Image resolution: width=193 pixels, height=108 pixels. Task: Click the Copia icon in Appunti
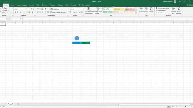tap(3, 10)
